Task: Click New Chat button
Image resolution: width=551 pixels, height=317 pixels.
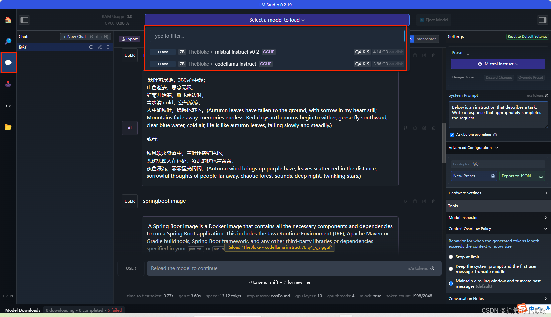Action: point(86,37)
